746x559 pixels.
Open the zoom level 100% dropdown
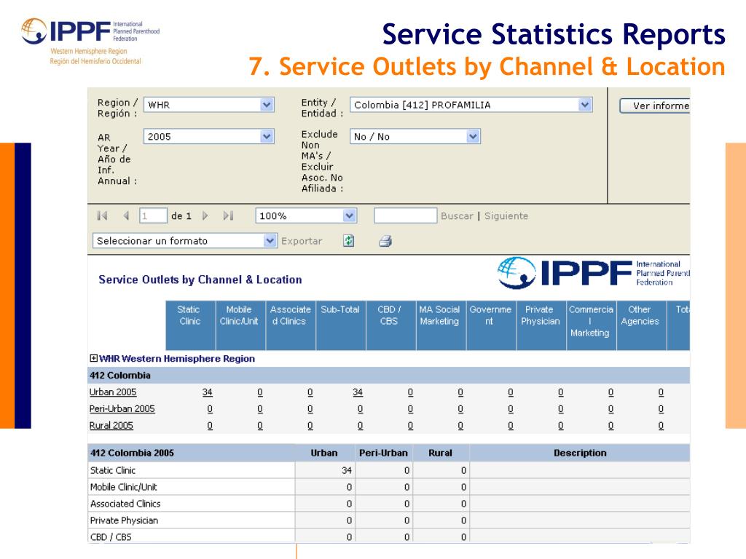click(306, 215)
